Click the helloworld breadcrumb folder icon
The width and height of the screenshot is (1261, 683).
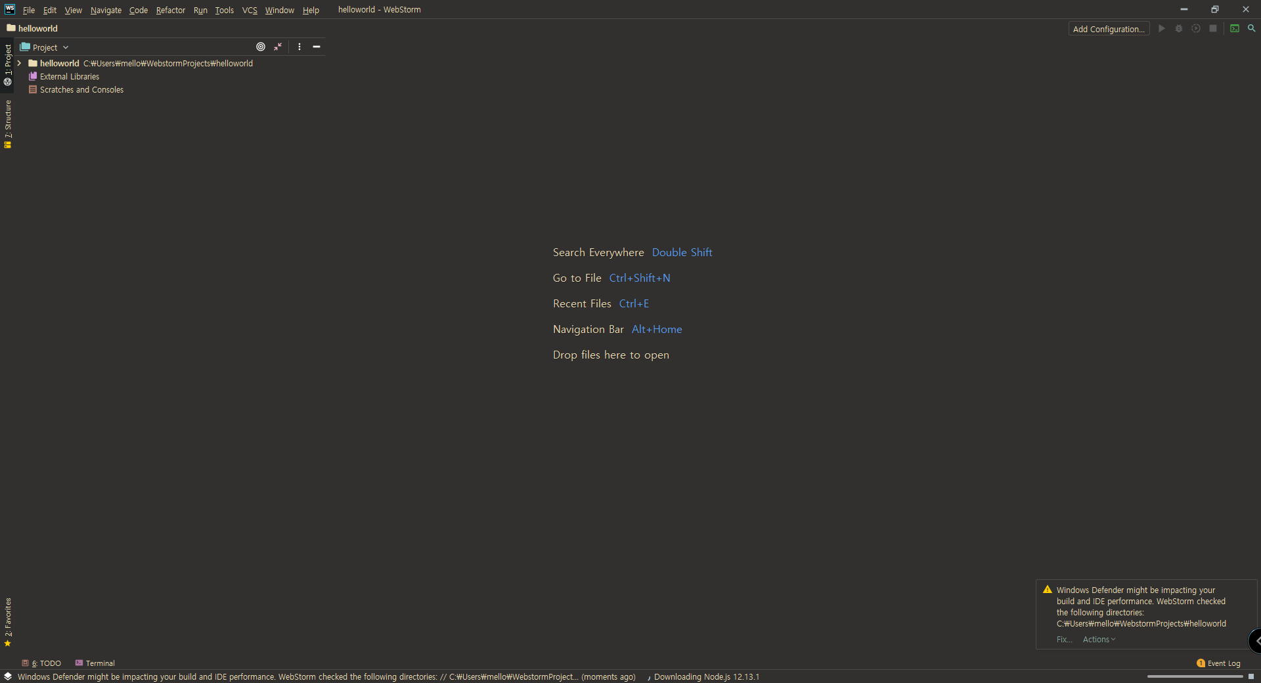[x=11, y=28]
